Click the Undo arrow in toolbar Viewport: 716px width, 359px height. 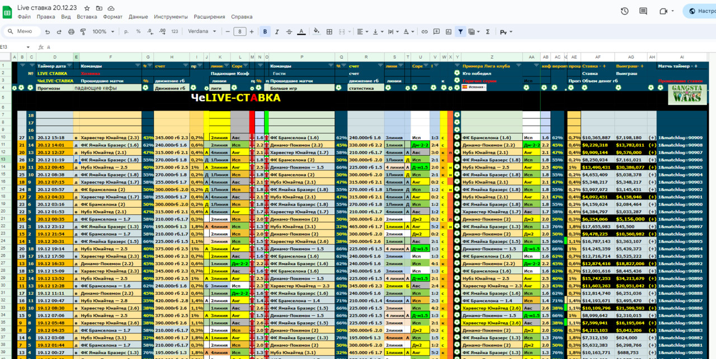pyautogui.click(x=48, y=32)
